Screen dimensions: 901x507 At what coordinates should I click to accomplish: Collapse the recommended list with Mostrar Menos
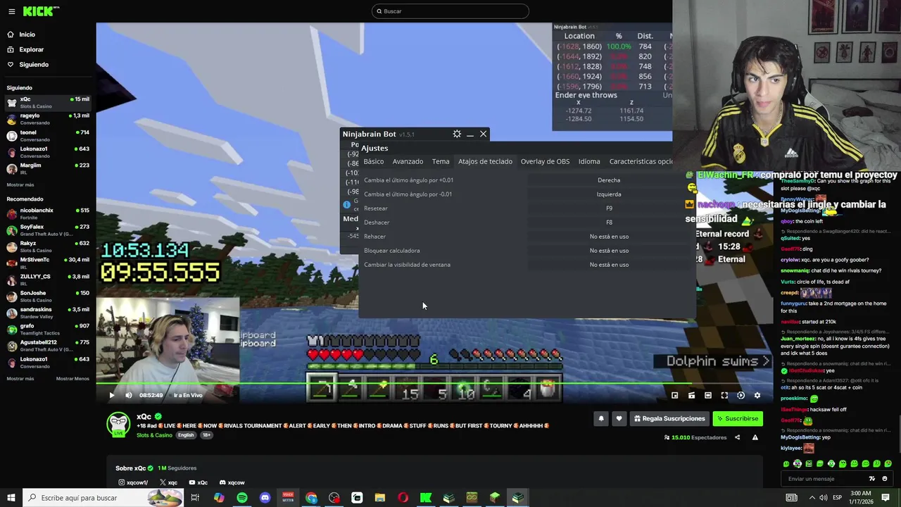tap(73, 379)
